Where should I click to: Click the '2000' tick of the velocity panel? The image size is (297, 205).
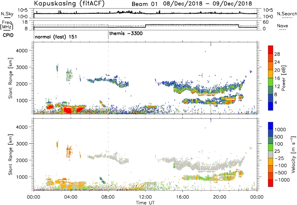[22, 160]
